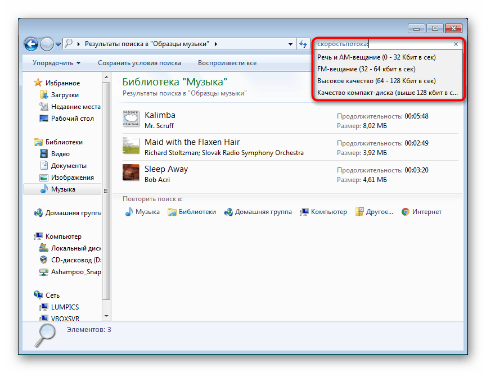Repeat search in "Другое..." location
This screenshot has width=486, height=373.
374,212
